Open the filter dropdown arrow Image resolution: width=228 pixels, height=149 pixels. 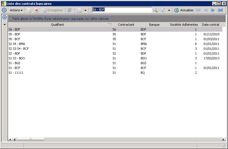pyautogui.click(x=169, y=10)
